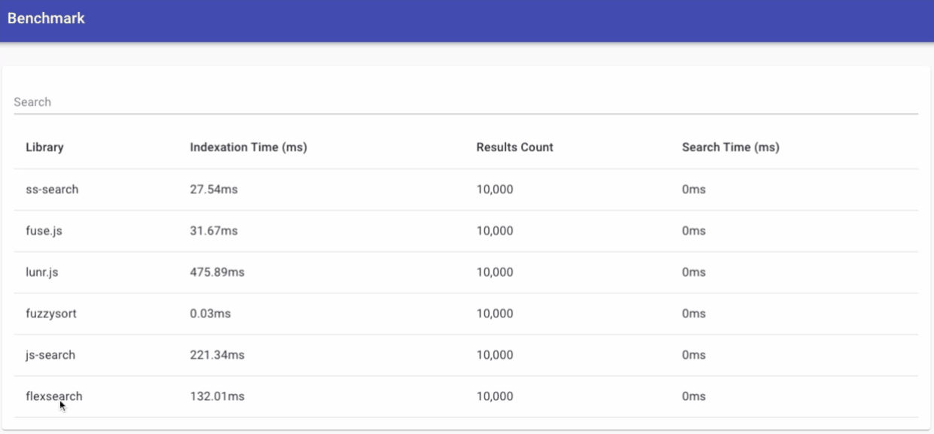Select the lunr.js library cell
The height and width of the screenshot is (434, 934).
(x=42, y=272)
